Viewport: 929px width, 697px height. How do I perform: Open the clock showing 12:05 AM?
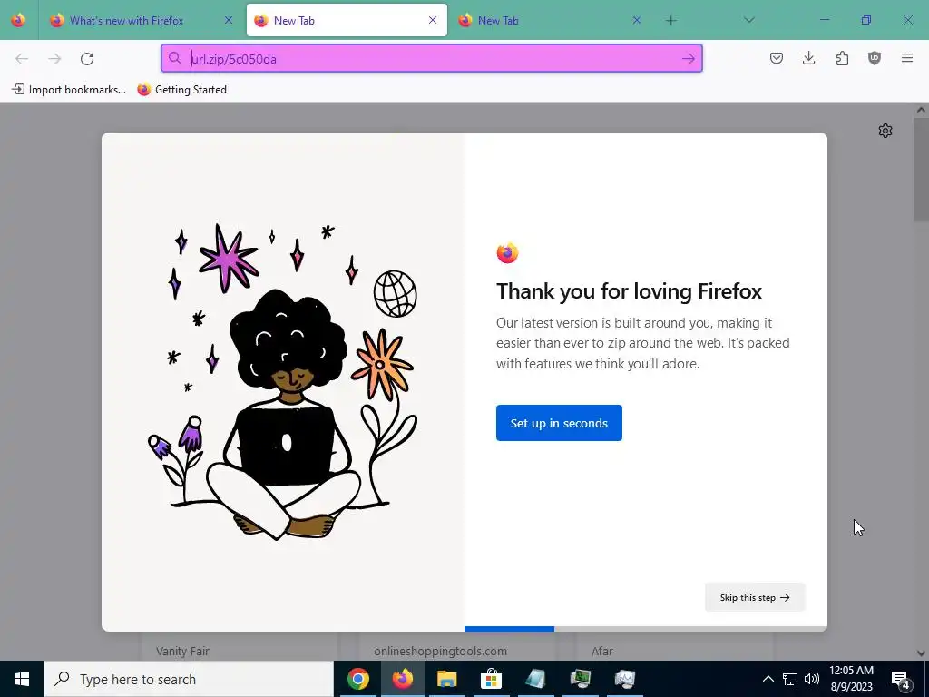(x=851, y=679)
